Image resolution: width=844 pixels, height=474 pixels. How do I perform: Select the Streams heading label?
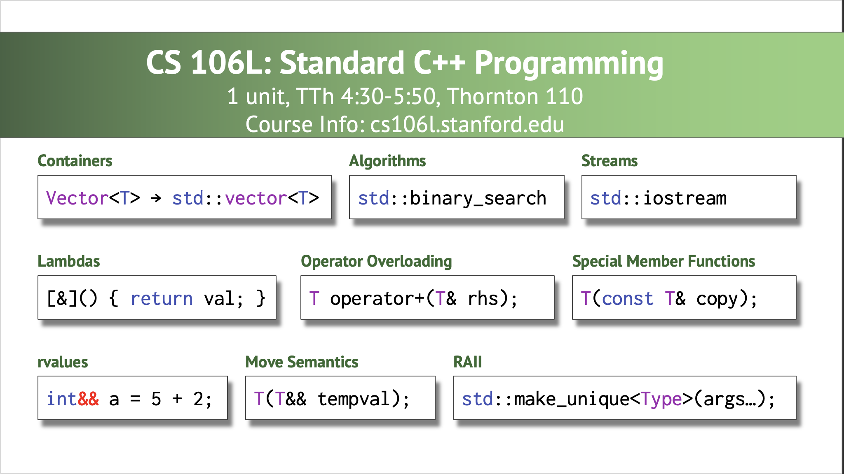(610, 161)
